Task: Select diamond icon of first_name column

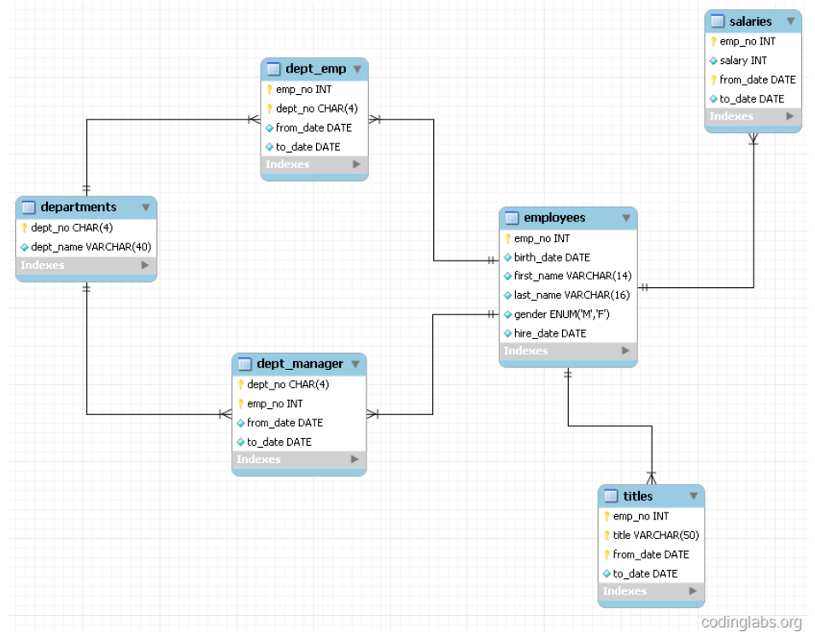Action: (507, 276)
